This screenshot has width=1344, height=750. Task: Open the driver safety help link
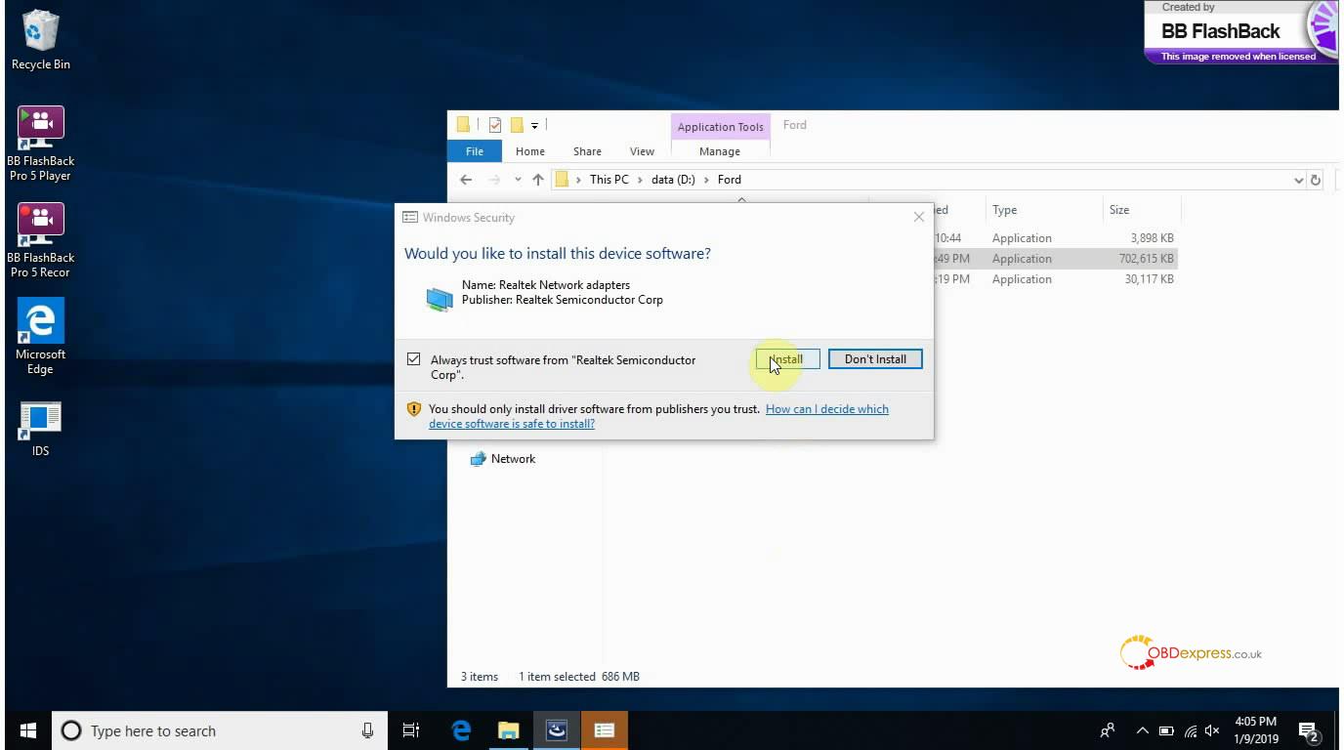click(826, 409)
